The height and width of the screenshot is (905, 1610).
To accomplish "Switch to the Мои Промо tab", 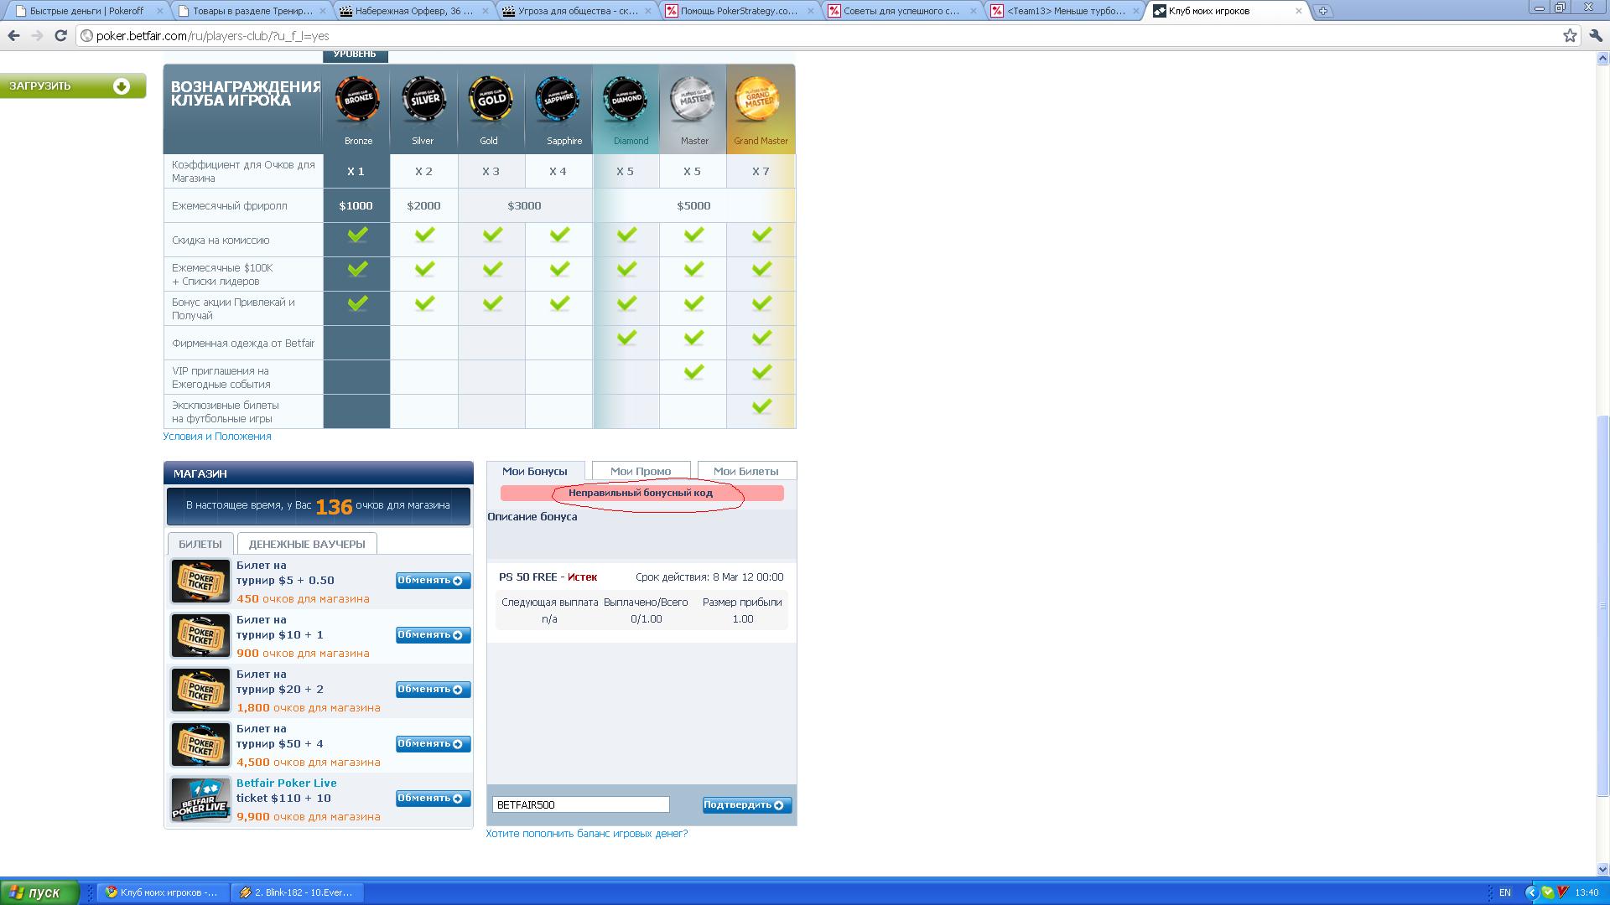I will [641, 471].
